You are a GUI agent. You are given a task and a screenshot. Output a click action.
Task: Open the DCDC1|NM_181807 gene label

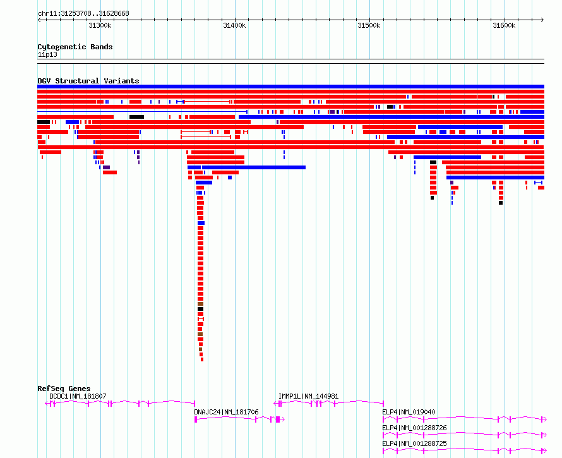click(x=78, y=396)
